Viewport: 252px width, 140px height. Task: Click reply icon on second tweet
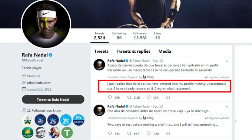[x=110, y=133]
